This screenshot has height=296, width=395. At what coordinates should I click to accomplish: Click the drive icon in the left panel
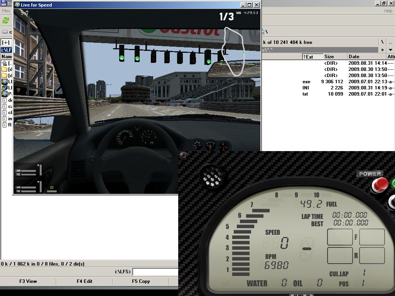click(x=5, y=32)
